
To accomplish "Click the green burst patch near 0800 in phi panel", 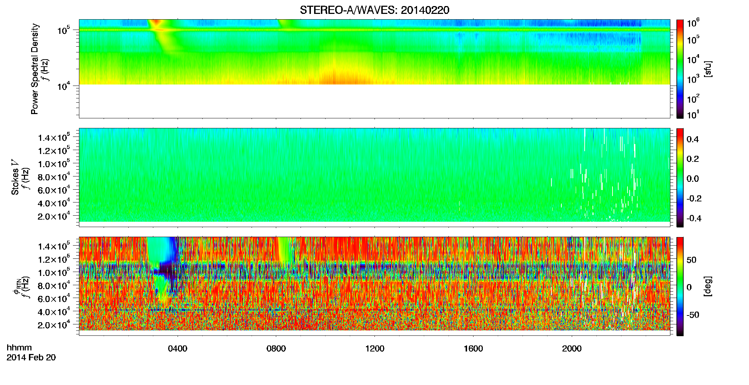I will [x=285, y=250].
